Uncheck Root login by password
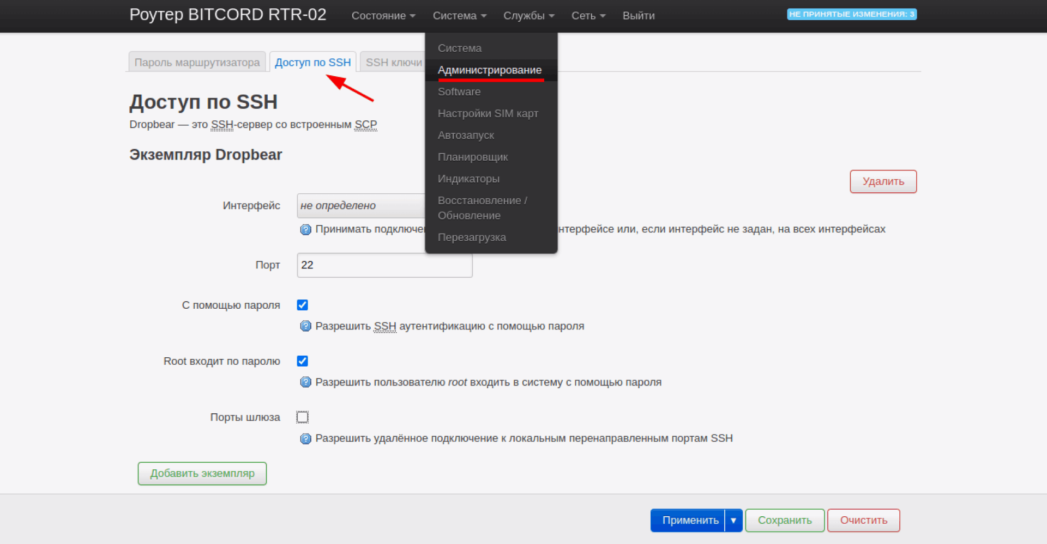Image resolution: width=1047 pixels, height=544 pixels. 303,361
